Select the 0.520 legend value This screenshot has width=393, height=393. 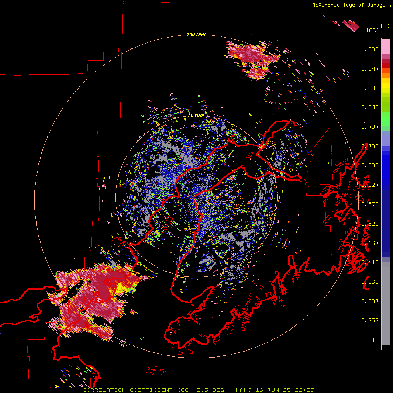coord(370,224)
